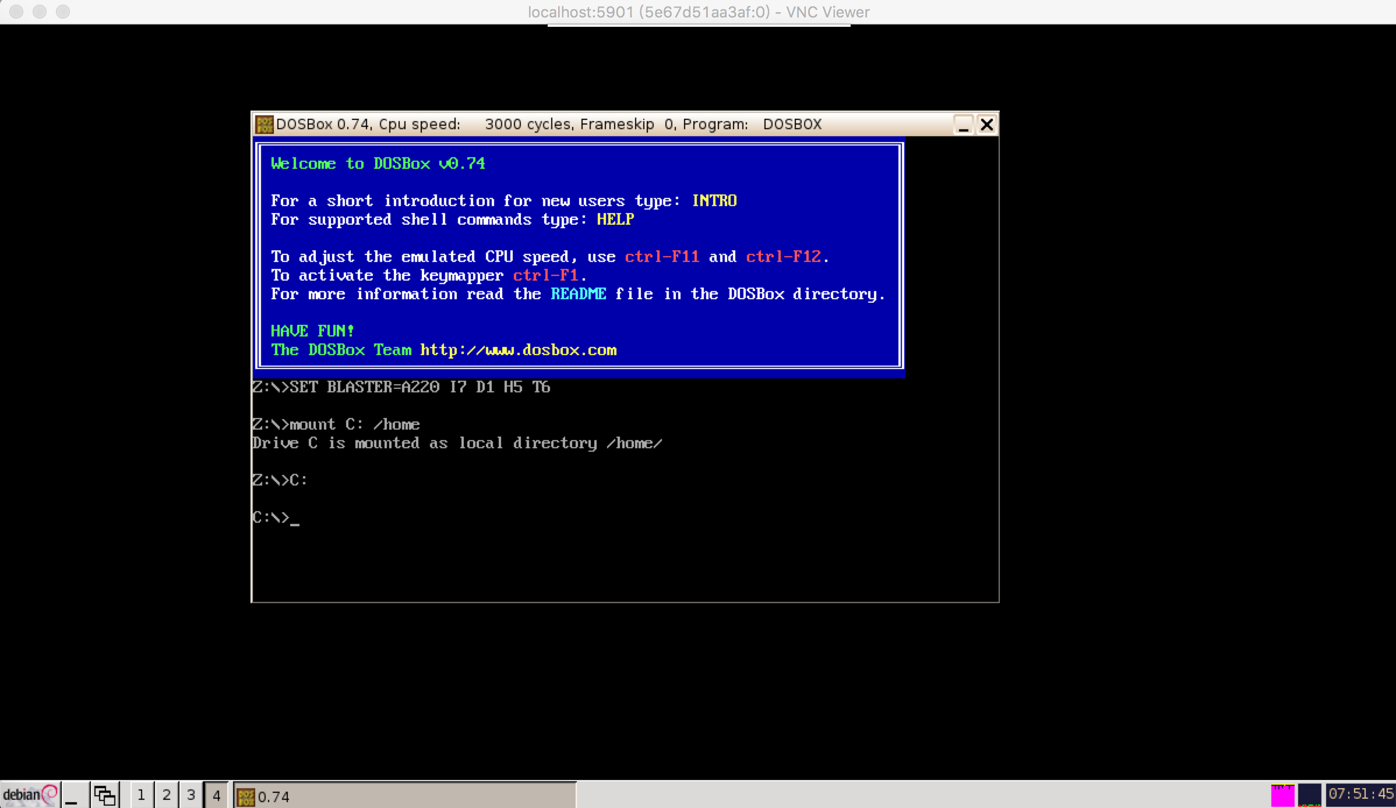
Task: Switch to workspace 1
Action: coord(140,795)
